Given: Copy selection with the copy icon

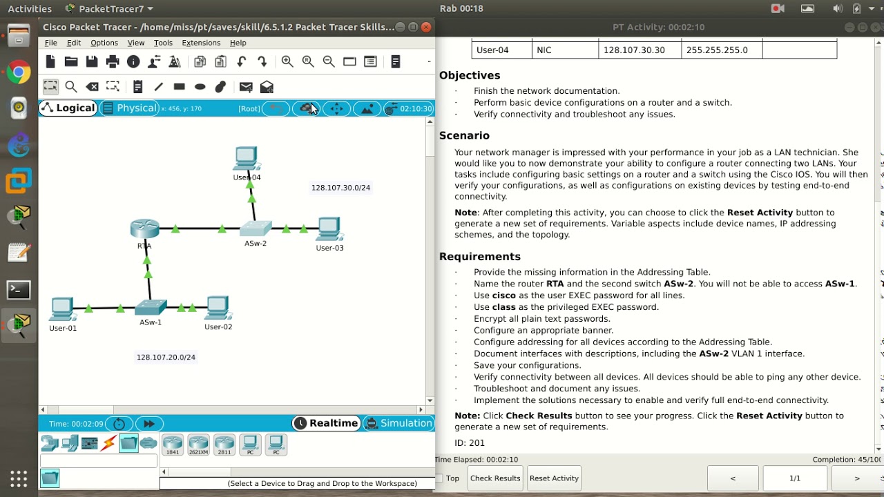Looking at the screenshot, I should tap(200, 62).
